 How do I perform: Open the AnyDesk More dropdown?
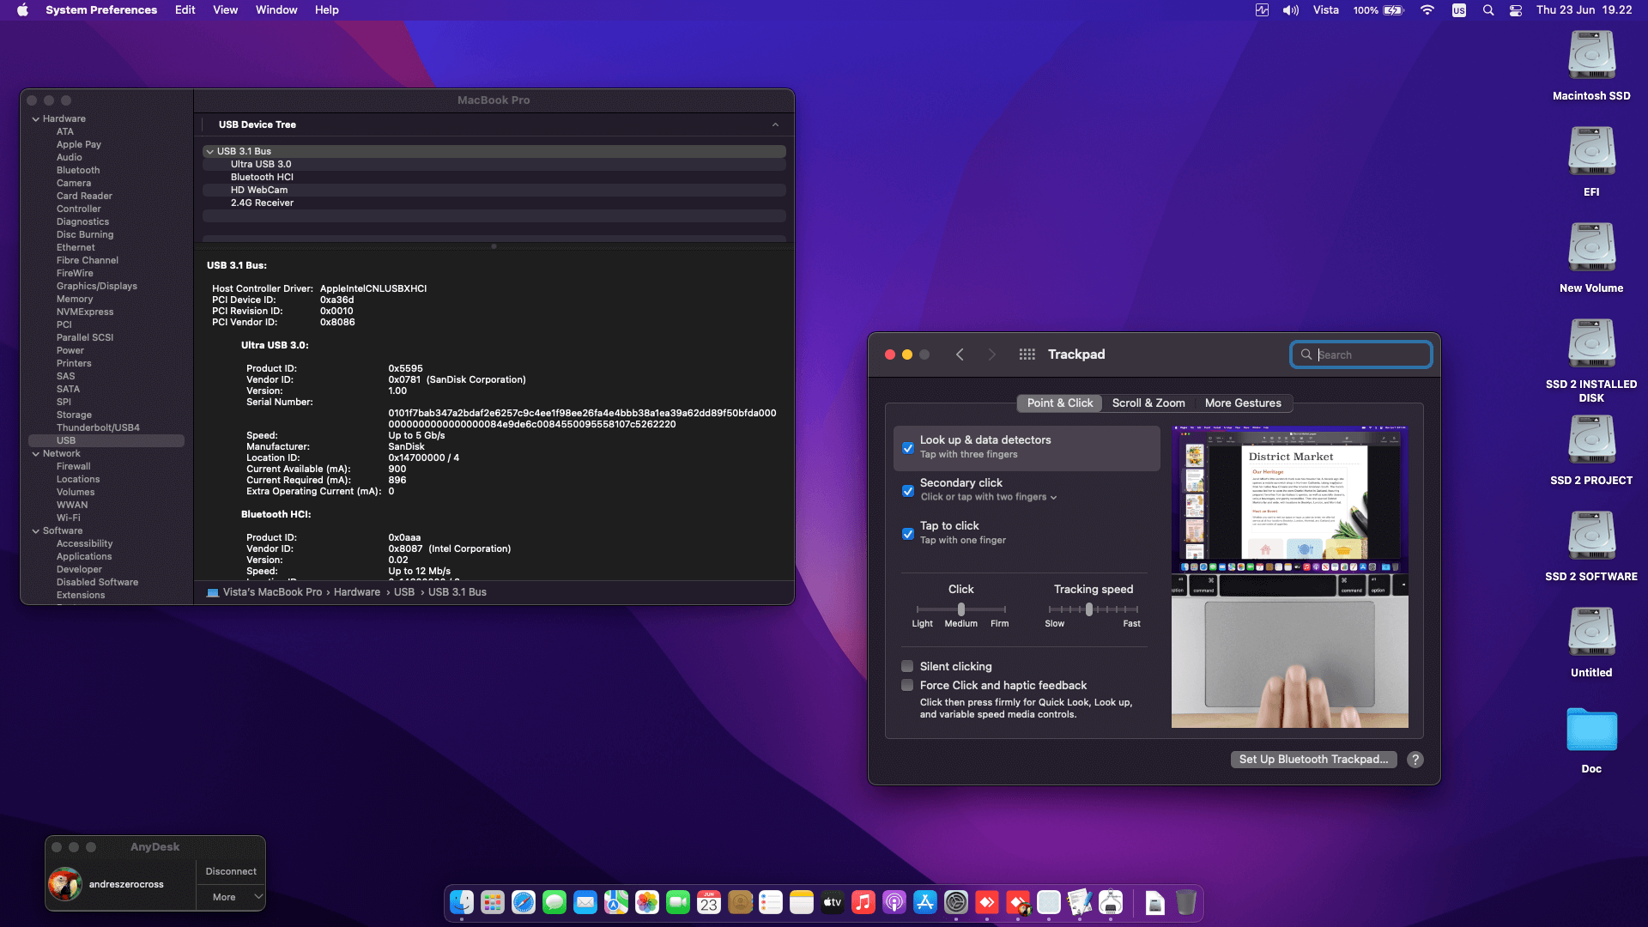click(231, 897)
